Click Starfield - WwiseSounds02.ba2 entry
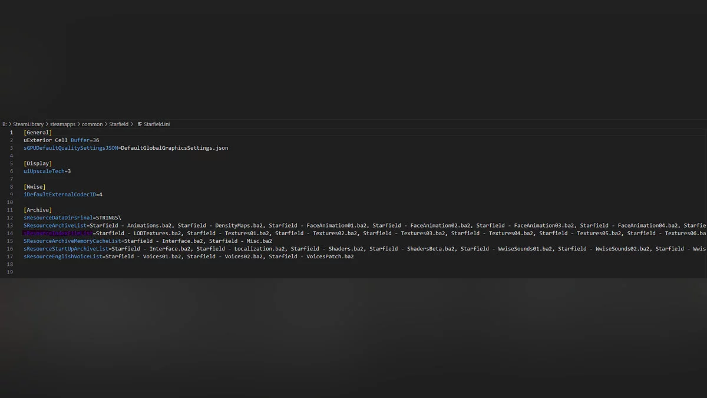The width and height of the screenshot is (707, 398). pos(604,249)
